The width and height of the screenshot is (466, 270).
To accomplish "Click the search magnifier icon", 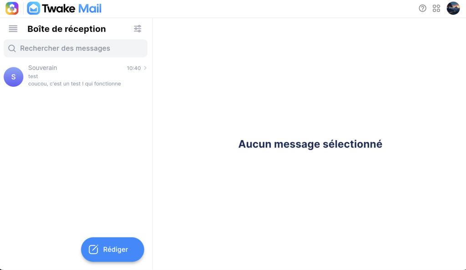I will point(12,48).
